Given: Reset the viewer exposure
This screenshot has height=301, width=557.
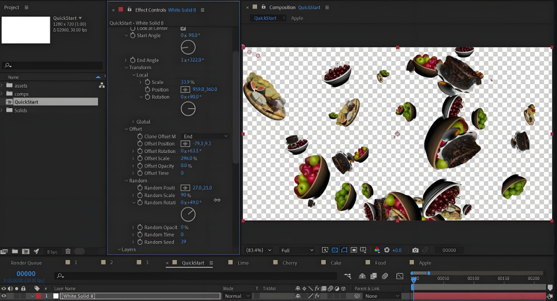Looking at the screenshot, I should click(387, 250).
